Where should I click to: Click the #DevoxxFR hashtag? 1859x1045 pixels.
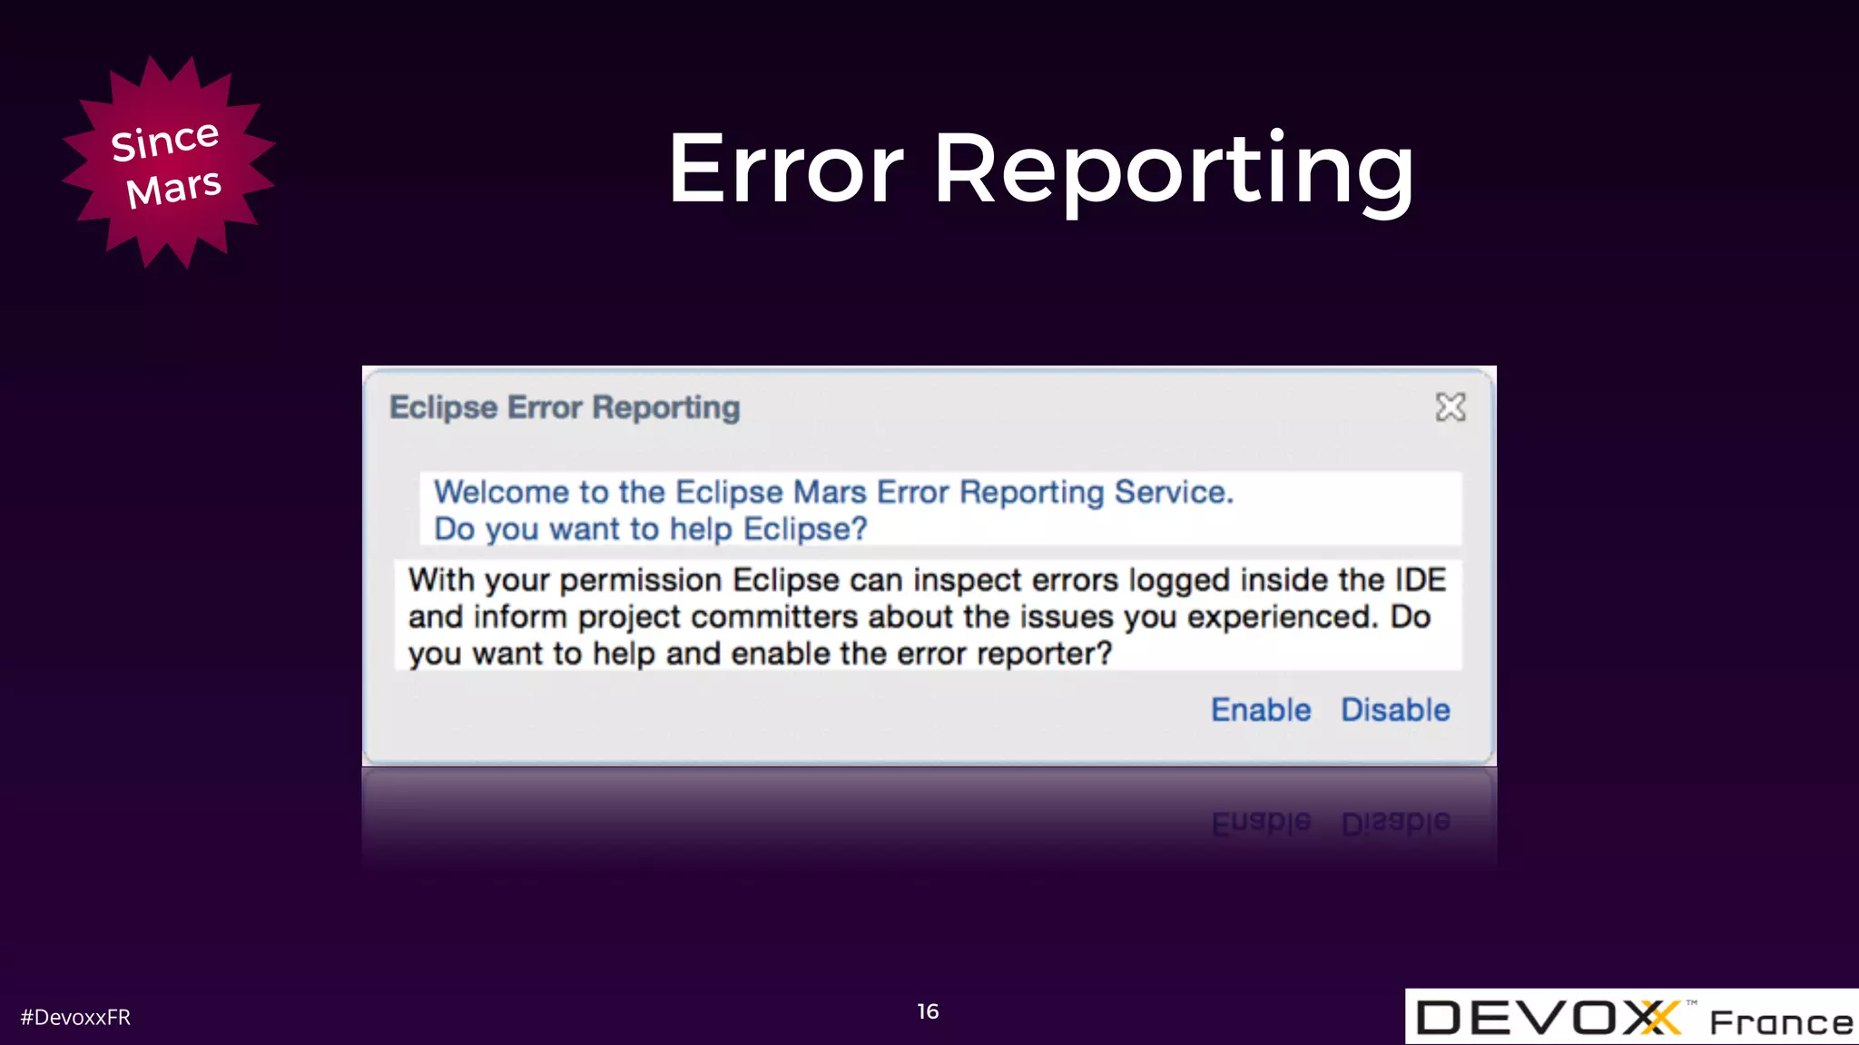[75, 1017]
